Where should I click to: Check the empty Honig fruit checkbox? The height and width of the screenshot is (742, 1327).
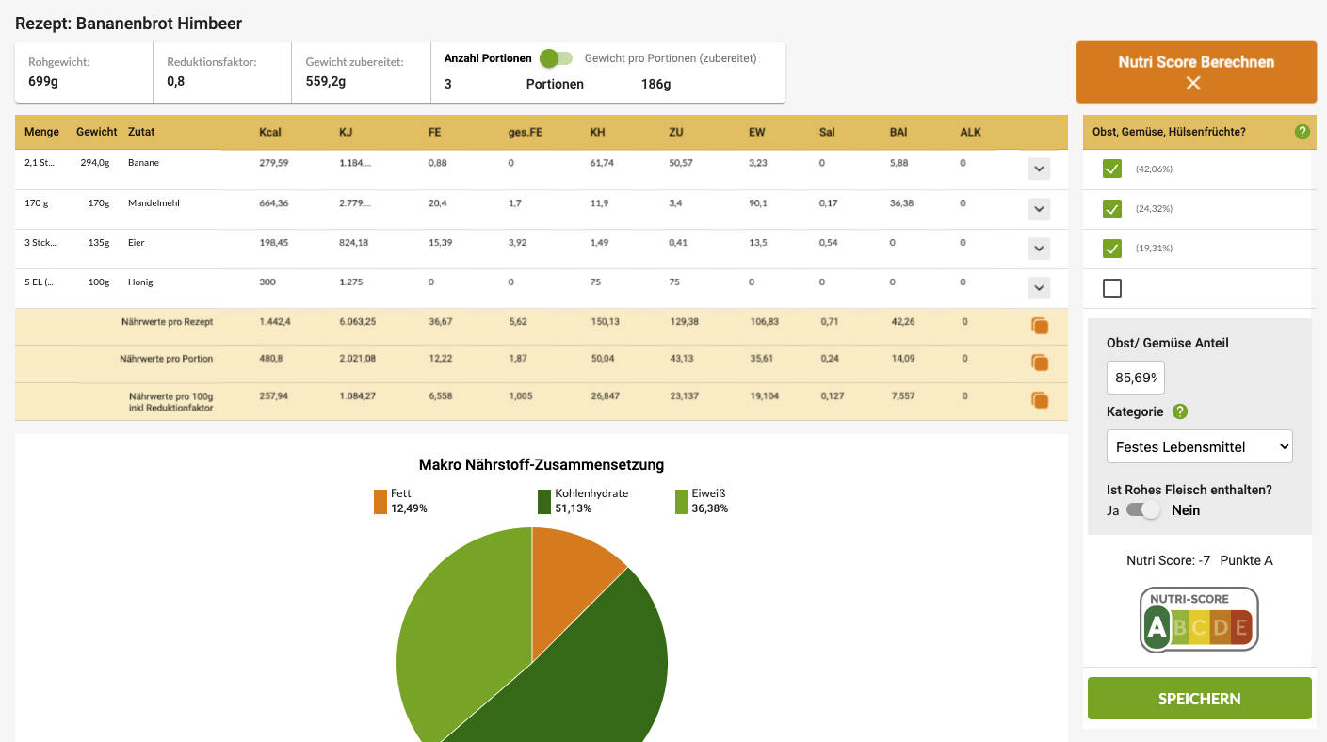click(1112, 288)
